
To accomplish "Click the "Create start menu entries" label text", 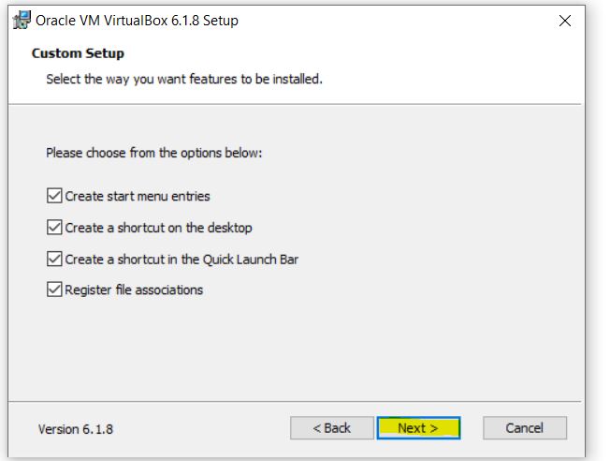I will (x=138, y=197).
